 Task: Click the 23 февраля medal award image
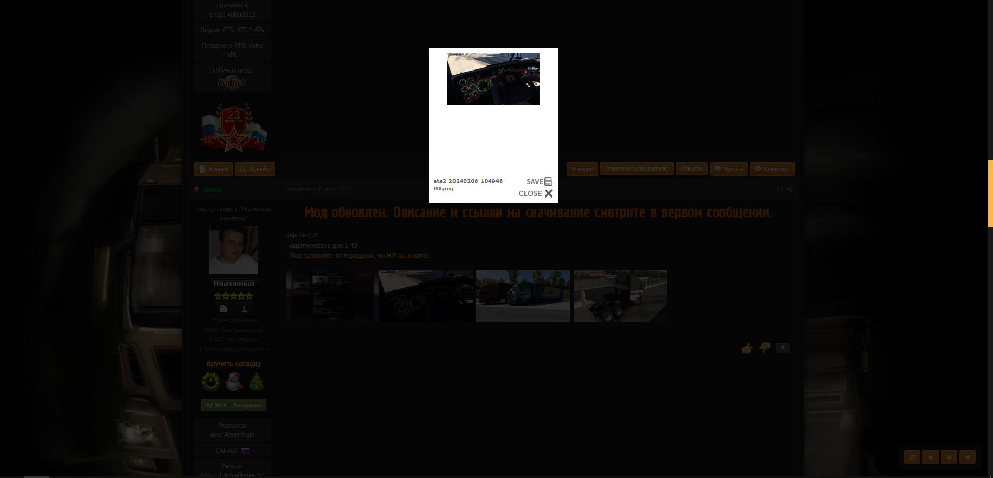[x=234, y=128]
